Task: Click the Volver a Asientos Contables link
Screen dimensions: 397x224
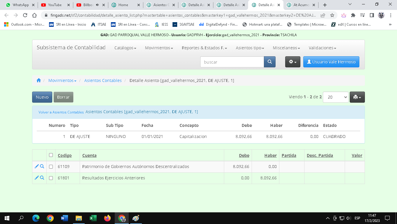Action: (61, 112)
